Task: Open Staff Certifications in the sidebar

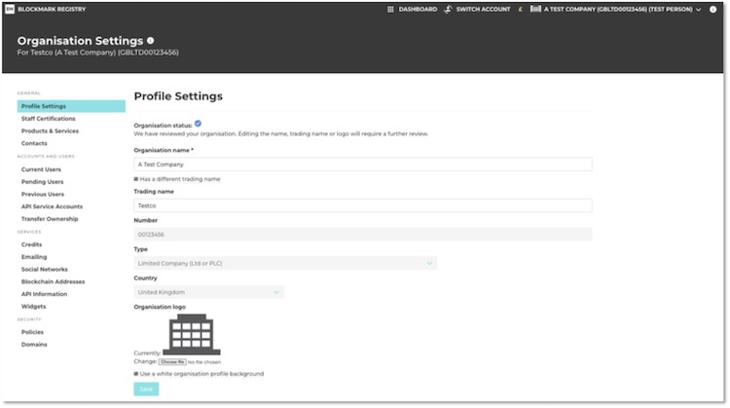Action: (x=48, y=119)
